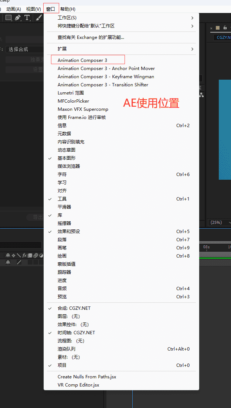
Task: Expand the 扩展 submenu
Action: 121,49
